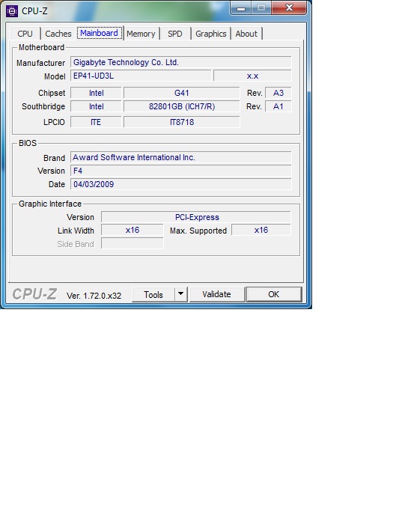393x524 pixels.
Task: Go to the About tab
Action: click(246, 34)
